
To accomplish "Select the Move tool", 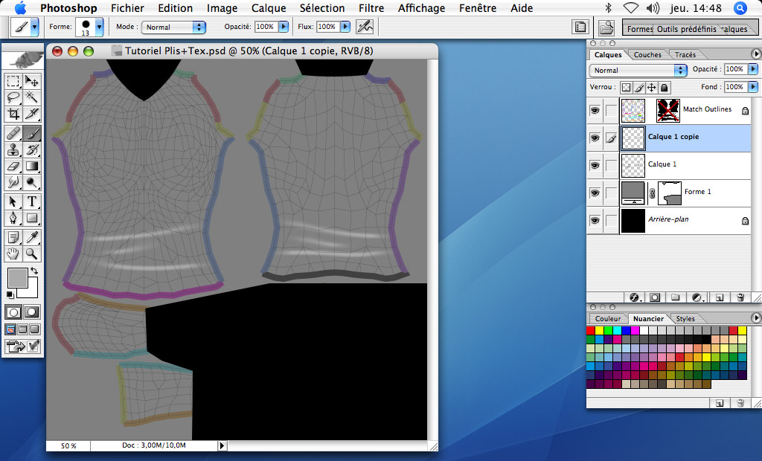I will pos(32,81).
